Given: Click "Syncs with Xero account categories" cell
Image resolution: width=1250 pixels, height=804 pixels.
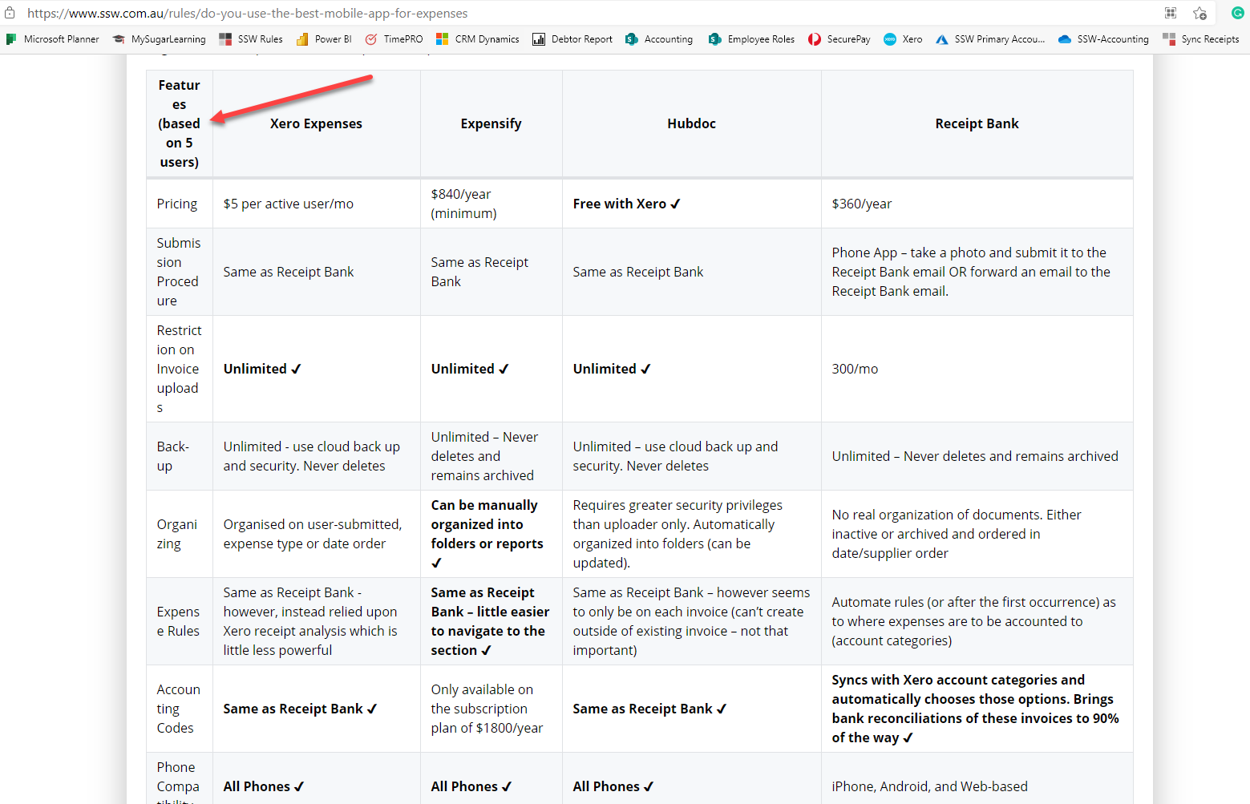Looking at the screenshot, I should pyautogui.click(x=977, y=709).
